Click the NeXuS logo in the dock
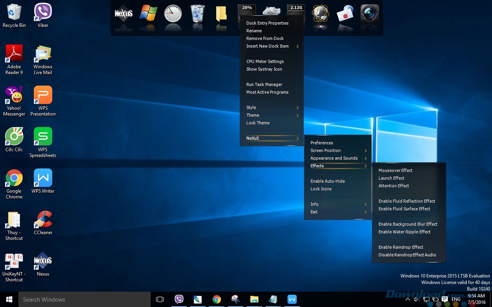Image resolution: width=492 pixels, height=307 pixels. (123, 14)
